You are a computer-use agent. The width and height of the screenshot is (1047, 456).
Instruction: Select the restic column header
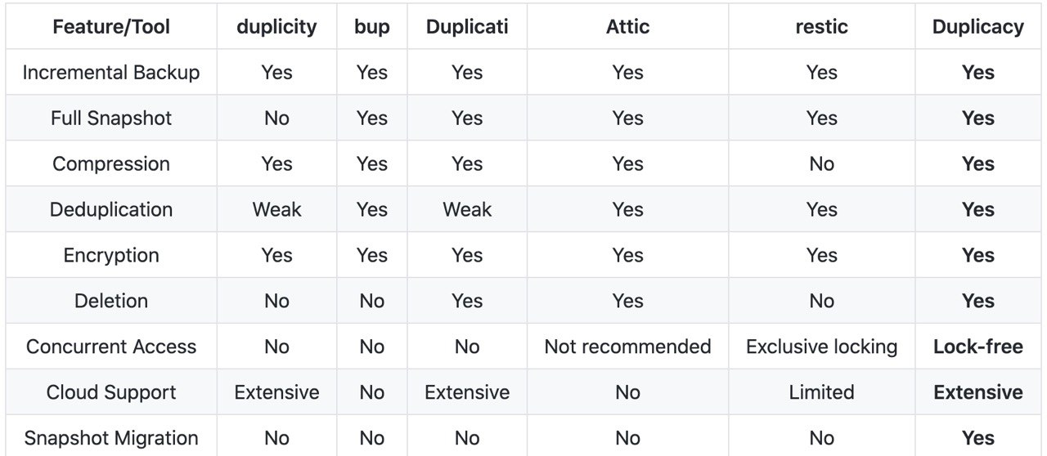821,27
